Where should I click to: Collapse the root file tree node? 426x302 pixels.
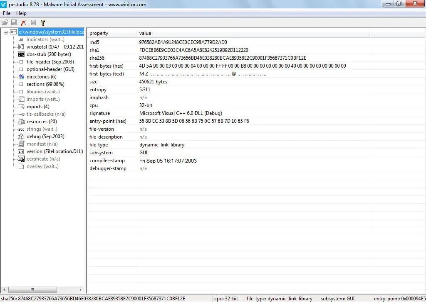click(x=5, y=32)
